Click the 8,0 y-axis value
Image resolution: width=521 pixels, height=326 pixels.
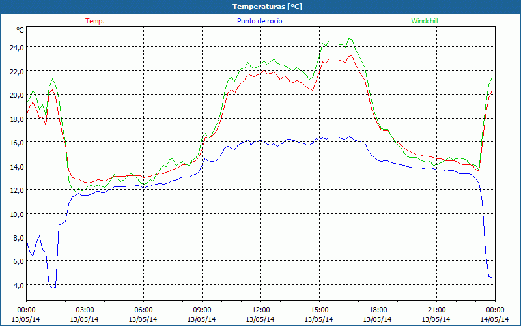point(18,238)
